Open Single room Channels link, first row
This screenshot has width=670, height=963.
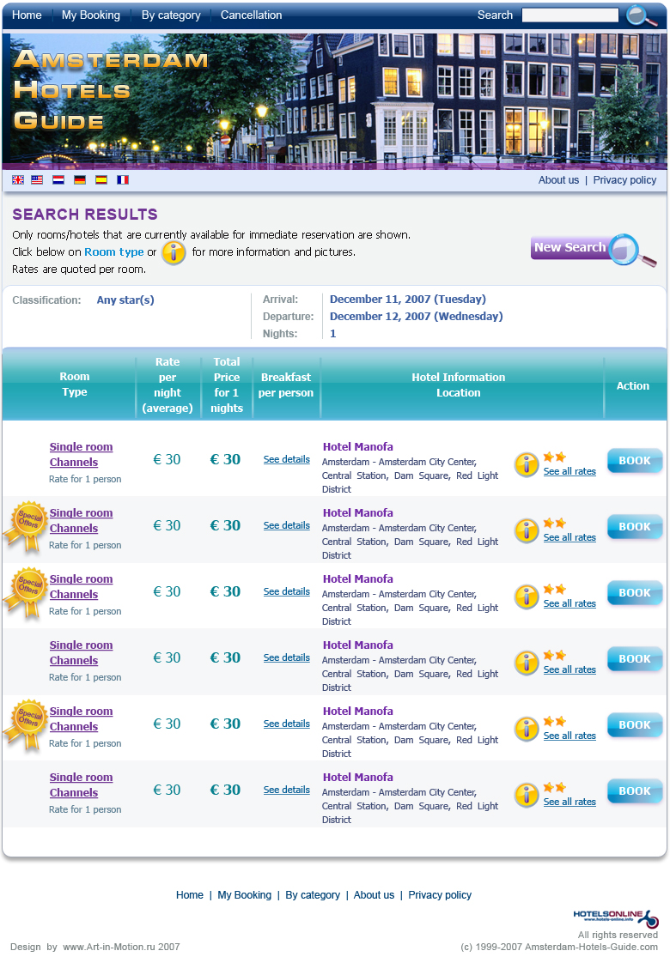tap(81, 455)
